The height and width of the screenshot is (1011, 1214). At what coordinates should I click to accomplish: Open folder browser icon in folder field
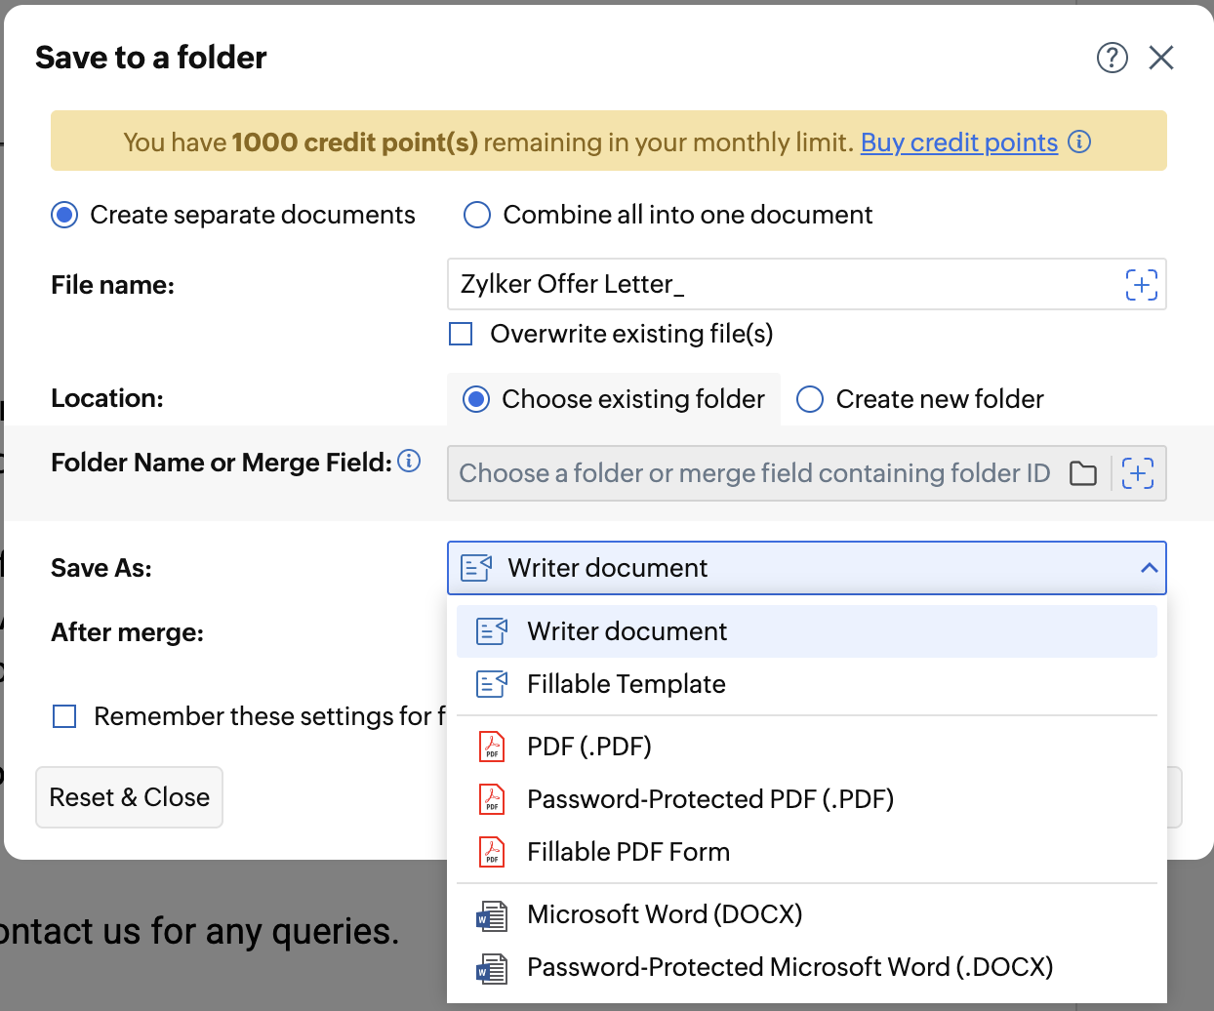(x=1083, y=473)
